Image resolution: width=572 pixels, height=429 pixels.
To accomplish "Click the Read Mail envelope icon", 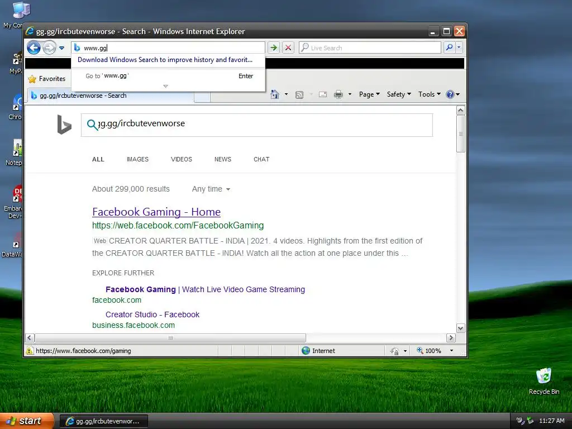I will (323, 94).
